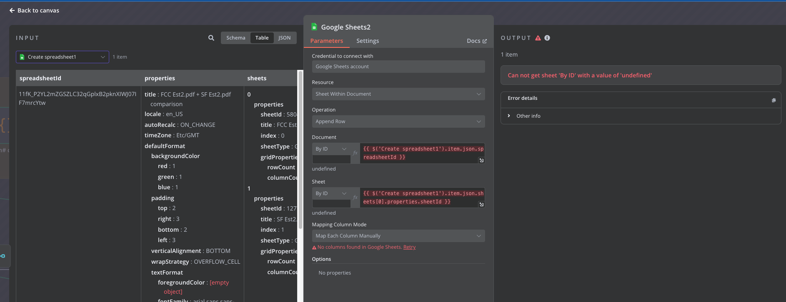Image resolution: width=786 pixels, height=302 pixels.
Task: Click the Sheet sheetId expression field
Action: [423, 198]
